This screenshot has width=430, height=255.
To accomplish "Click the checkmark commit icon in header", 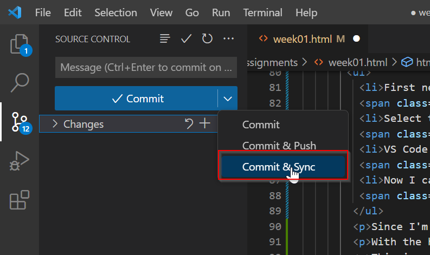I will pyautogui.click(x=186, y=38).
